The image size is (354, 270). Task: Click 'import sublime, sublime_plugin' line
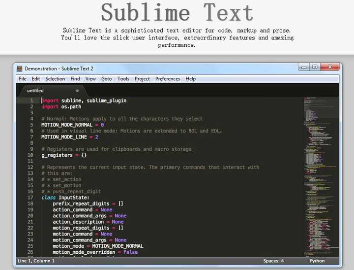point(84,101)
